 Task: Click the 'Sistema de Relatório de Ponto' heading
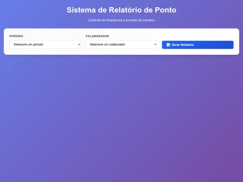(121, 10)
